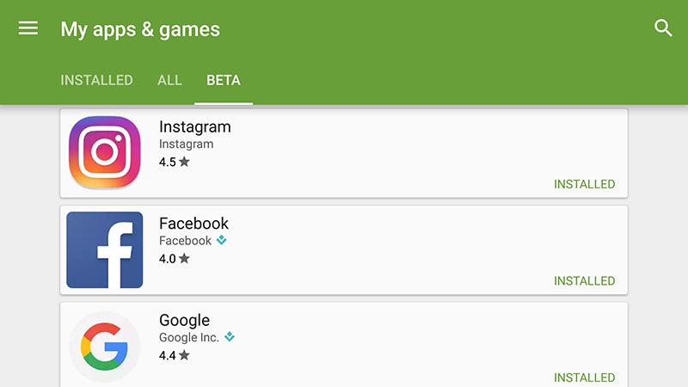Open the Google app icon

pyautogui.click(x=104, y=347)
